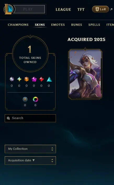Click the Acquisition date dropdown arrows
The height and width of the screenshot is (185, 114).
click(52, 161)
